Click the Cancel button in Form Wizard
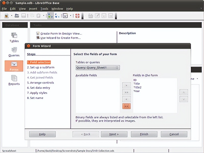 (x=174, y=134)
